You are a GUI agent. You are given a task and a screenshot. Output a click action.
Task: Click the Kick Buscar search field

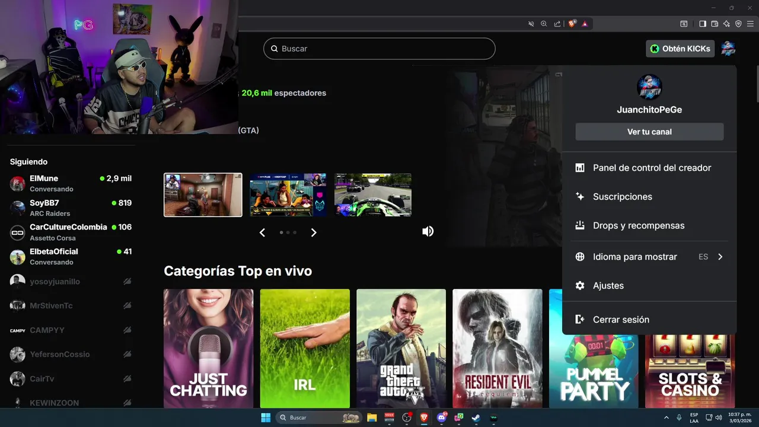[379, 49]
